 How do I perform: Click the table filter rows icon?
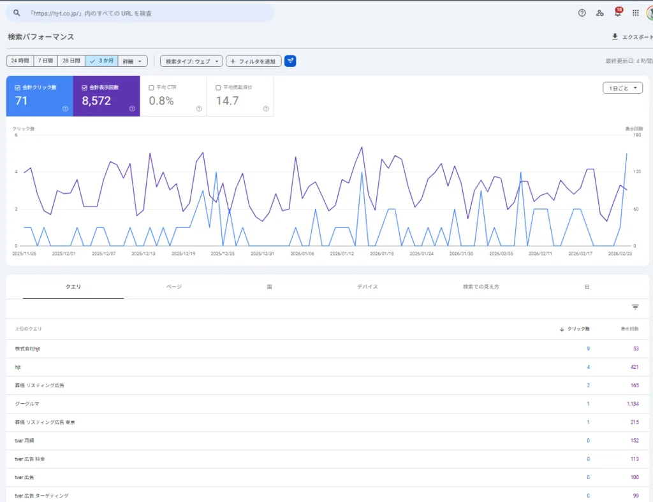635,307
